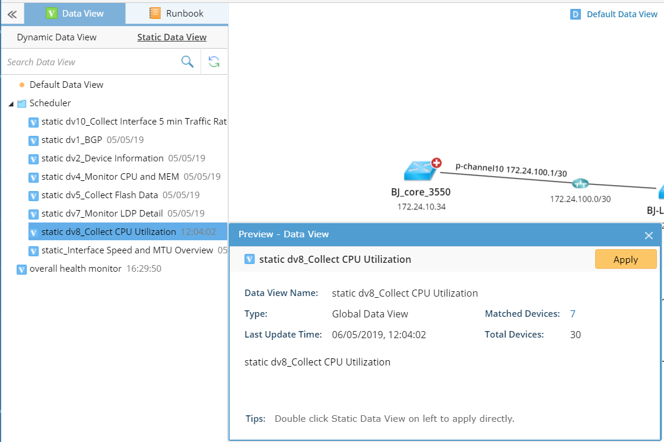
Task: Click the 172.24.10.34 address label
Action: pos(421,206)
